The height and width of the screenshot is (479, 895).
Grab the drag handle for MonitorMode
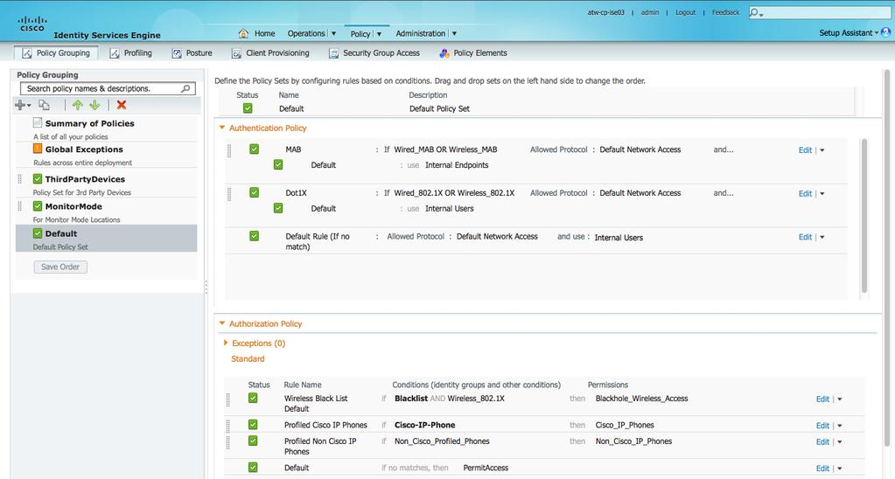pos(20,206)
